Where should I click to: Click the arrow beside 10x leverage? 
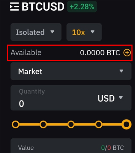(92, 32)
